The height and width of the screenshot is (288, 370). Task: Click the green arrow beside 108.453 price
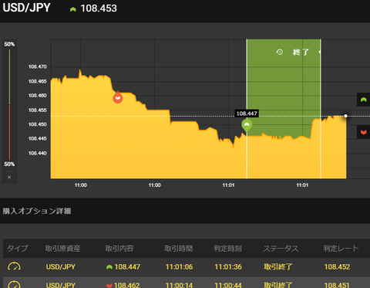[x=73, y=9]
